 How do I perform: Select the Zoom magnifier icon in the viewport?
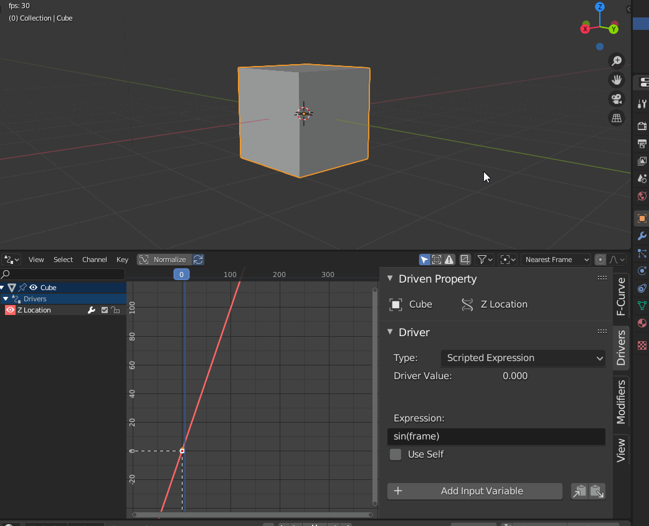pos(616,60)
